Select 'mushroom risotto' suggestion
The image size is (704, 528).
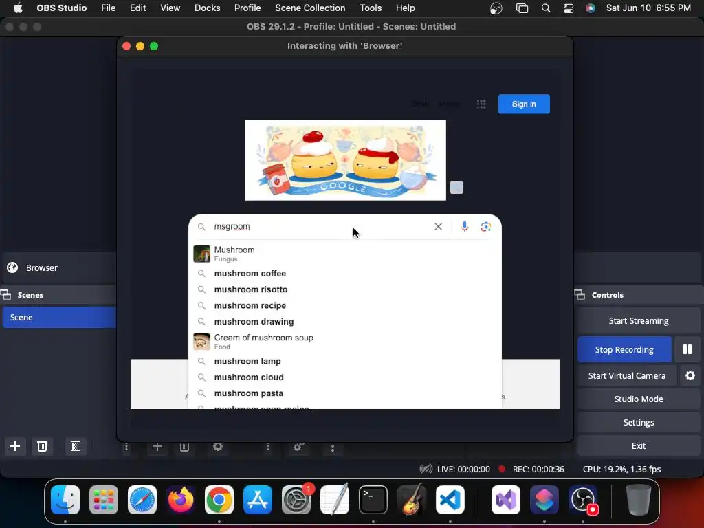345,289
